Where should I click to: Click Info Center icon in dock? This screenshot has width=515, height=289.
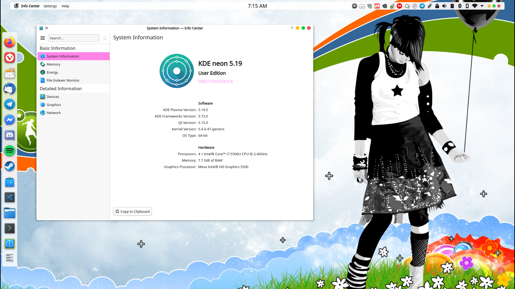point(10,244)
